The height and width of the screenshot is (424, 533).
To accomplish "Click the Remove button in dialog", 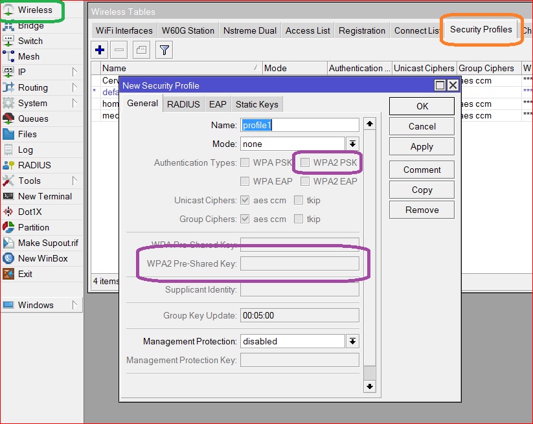I will [422, 210].
